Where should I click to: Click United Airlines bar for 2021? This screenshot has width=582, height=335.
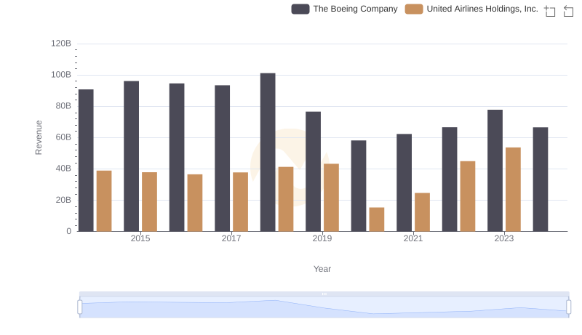[x=422, y=212]
